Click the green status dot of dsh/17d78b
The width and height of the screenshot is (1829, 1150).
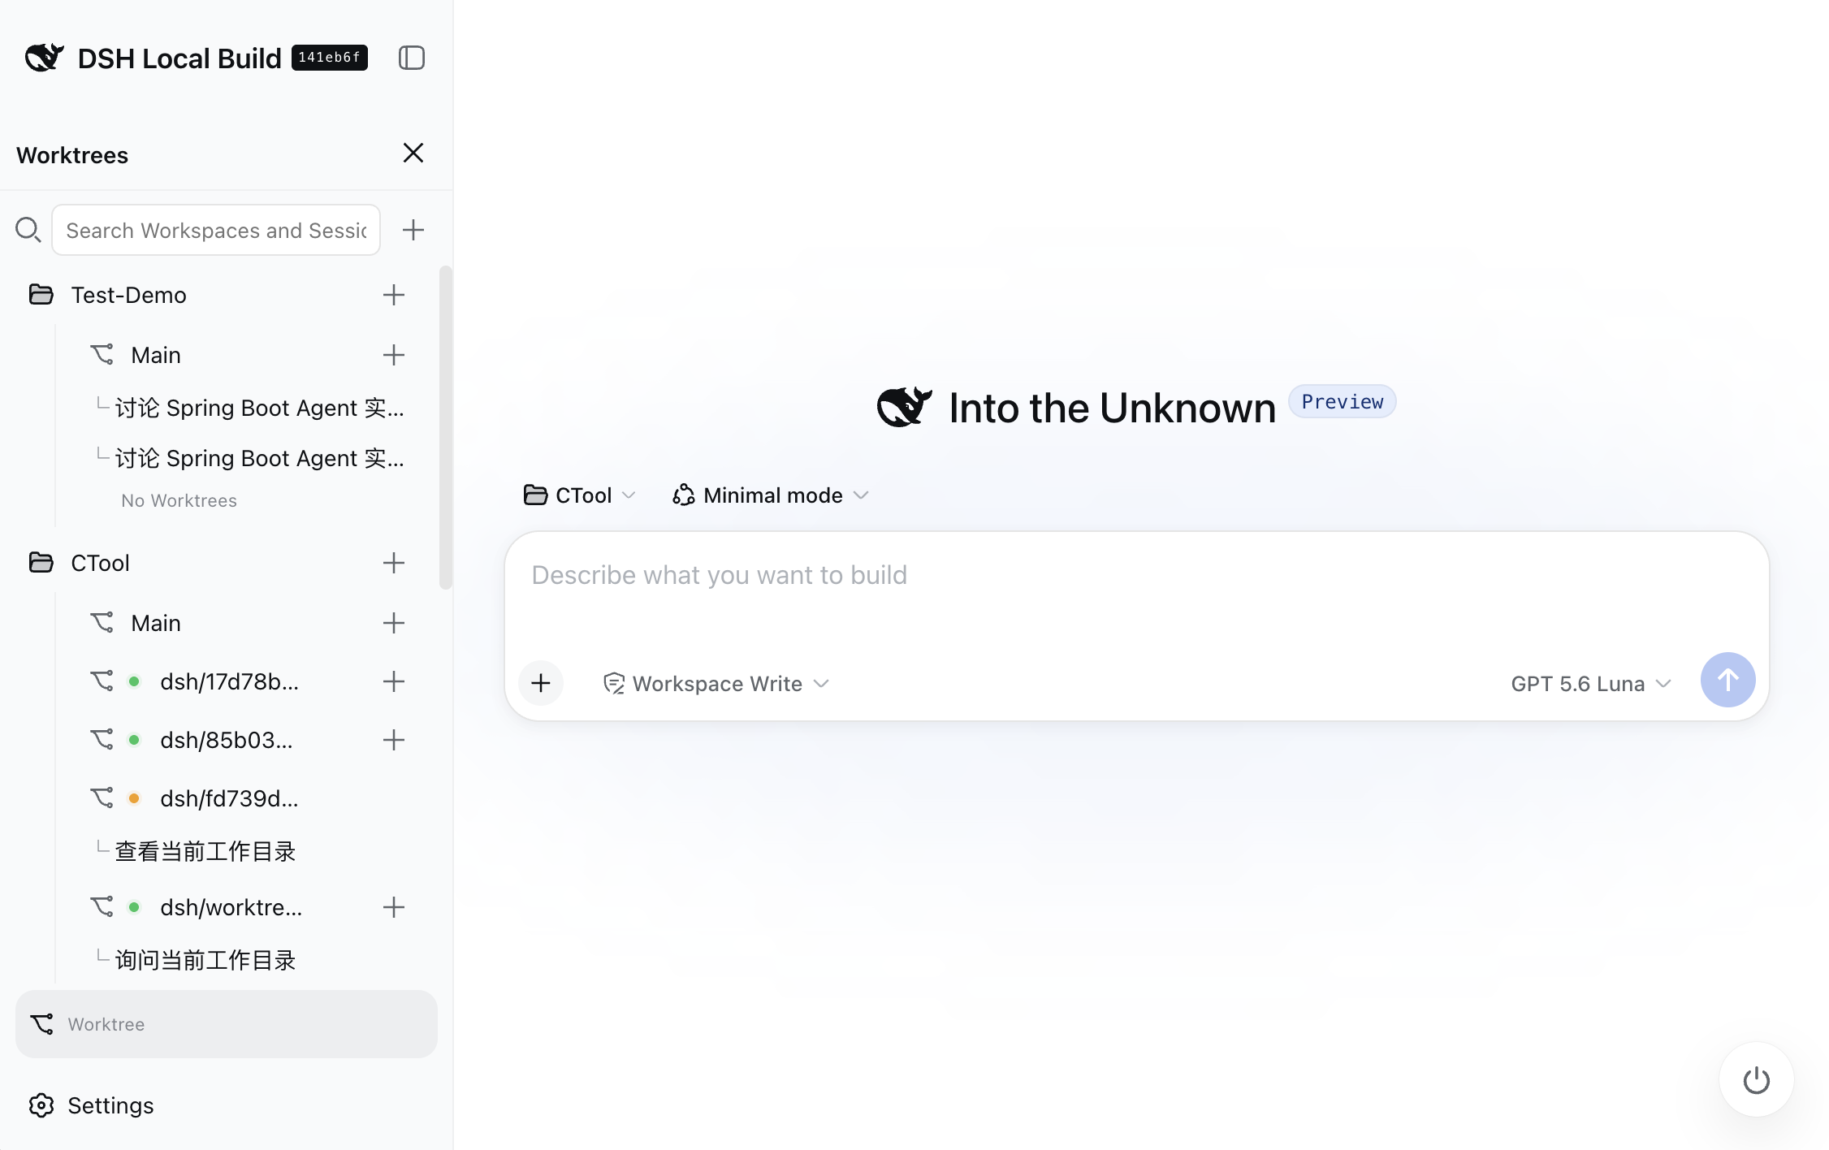pyautogui.click(x=134, y=681)
